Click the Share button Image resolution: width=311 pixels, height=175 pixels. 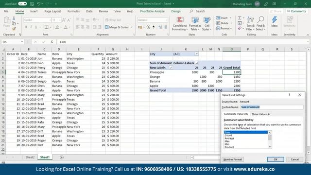pos(276,11)
